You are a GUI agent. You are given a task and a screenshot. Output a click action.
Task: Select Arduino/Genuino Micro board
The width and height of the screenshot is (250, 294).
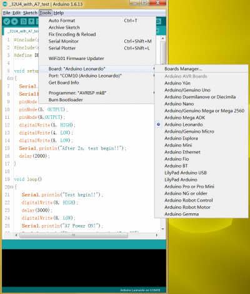(201, 131)
